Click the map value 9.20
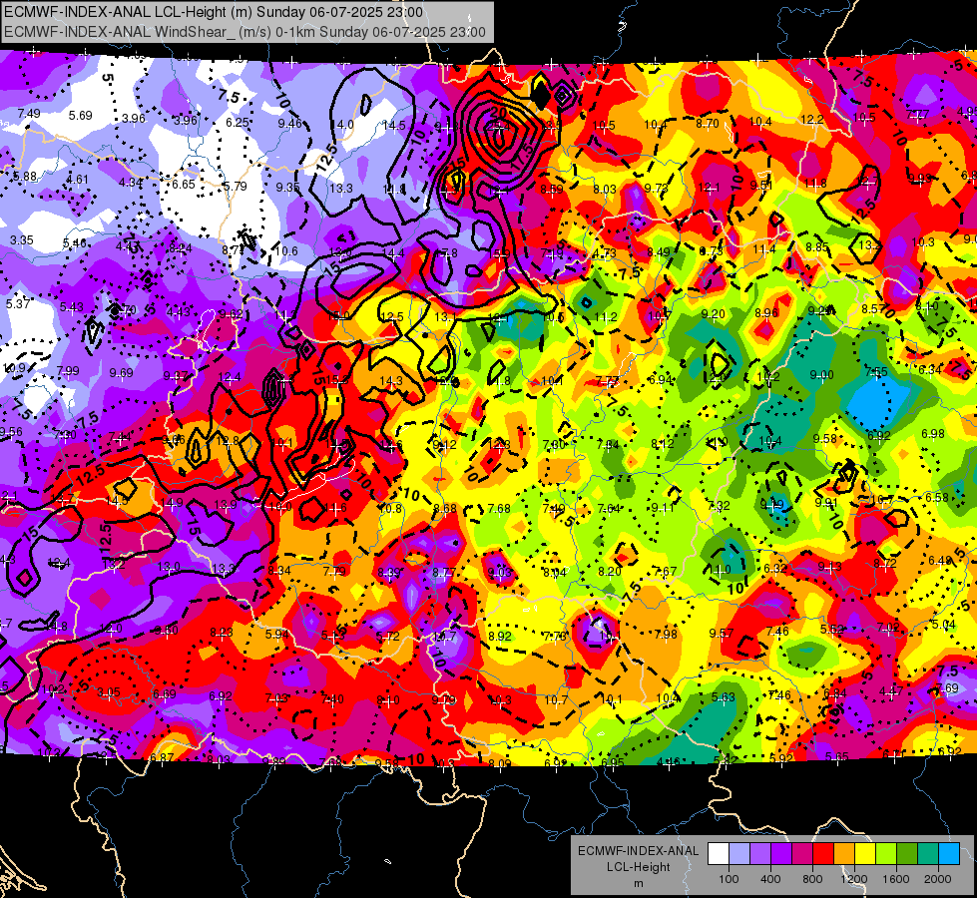 point(713,314)
